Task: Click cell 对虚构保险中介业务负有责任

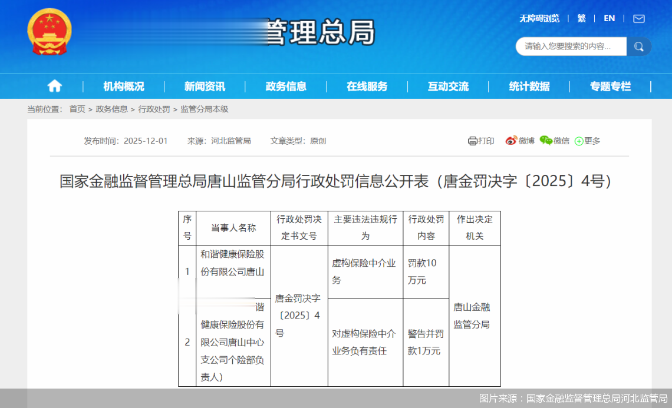Action: (x=365, y=342)
